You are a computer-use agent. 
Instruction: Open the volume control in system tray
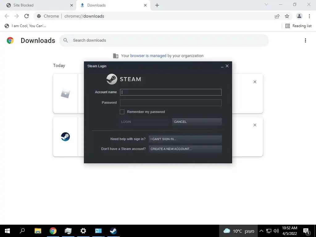point(276,231)
